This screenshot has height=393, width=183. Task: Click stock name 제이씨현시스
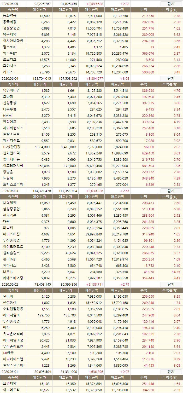point(13,128)
